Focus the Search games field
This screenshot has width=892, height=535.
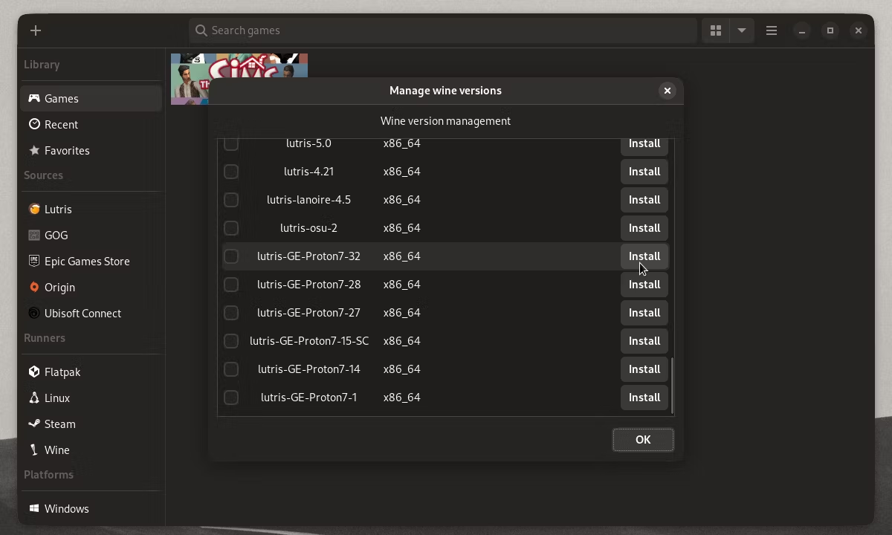click(443, 30)
